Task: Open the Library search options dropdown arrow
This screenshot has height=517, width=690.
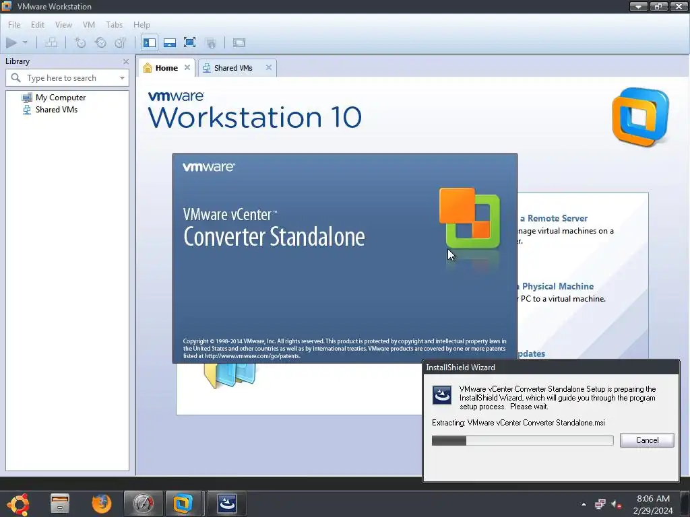Action: pos(122,78)
